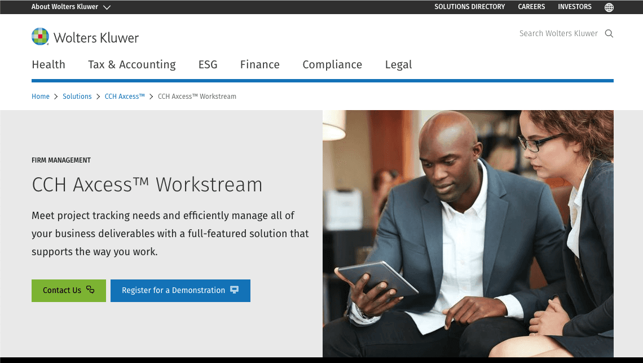This screenshot has width=643, height=363.
Task: Click the hero photo of two colleagues
Action: (468, 234)
